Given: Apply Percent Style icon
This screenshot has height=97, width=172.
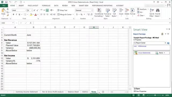Looking at the screenshot, I should point(81,14).
